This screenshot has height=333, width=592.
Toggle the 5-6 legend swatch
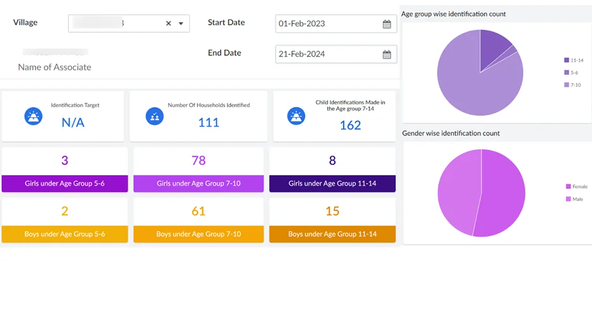[x=566, y=72]
